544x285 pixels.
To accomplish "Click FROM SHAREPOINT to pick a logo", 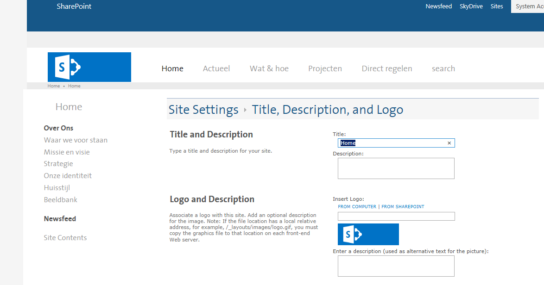I will (x=402, y=206).
